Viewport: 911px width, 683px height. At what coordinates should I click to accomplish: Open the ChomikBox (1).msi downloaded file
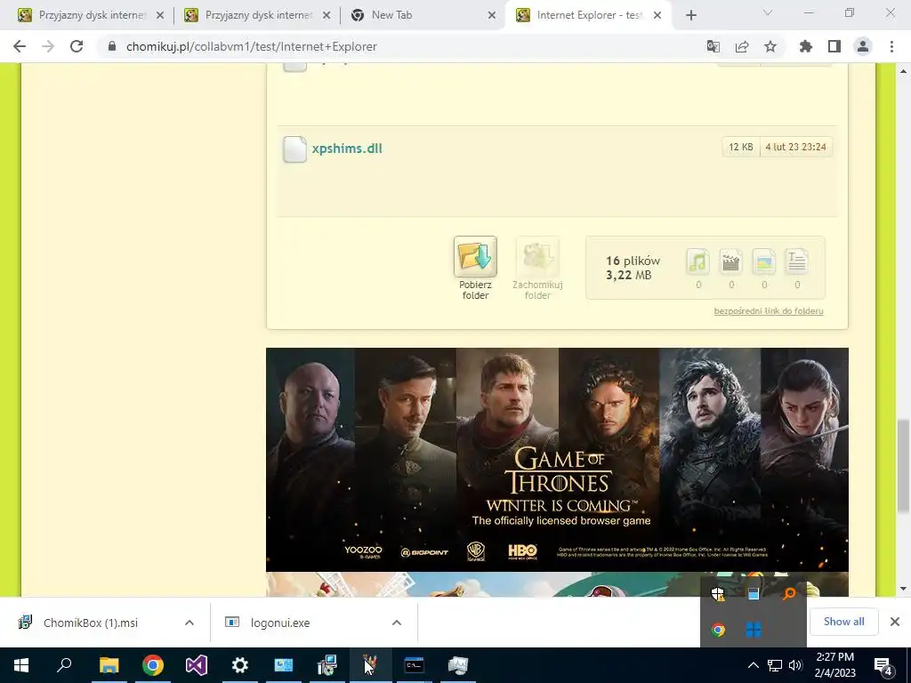(91, 623)
